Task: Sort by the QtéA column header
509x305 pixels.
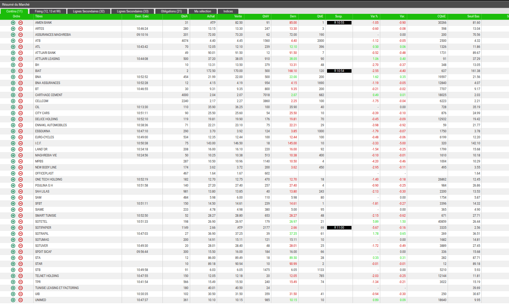Action: coord(184,16)
